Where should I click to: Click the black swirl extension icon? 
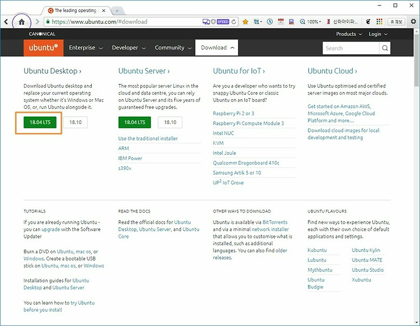point(368,22)
